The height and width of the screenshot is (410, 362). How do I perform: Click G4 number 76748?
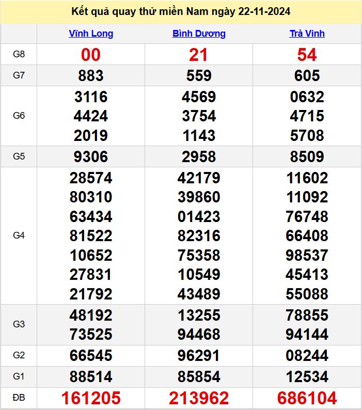[x=307, y=216]
